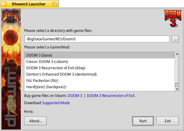184x131 pixels.
Task: Select DOOM 3 Resurrection of Evil (d3xp)
Action: pyautogui.click(x=99, y=68)
